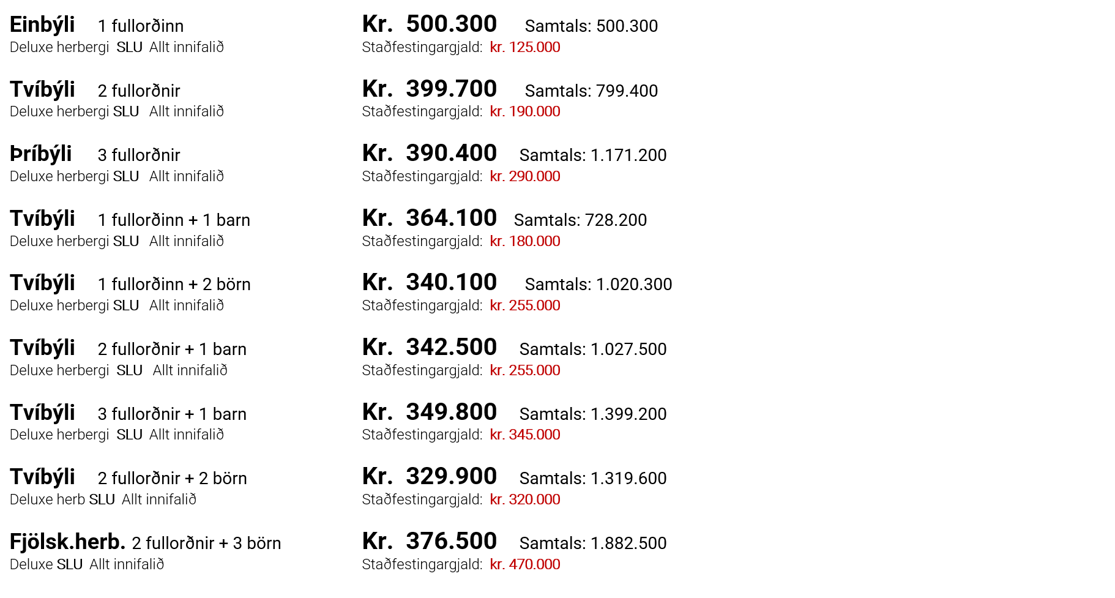The image size is (1115, 598).
Task: Click the "1 fullorðinn + 1 barn" label
Action: click(x=174, y=220)
